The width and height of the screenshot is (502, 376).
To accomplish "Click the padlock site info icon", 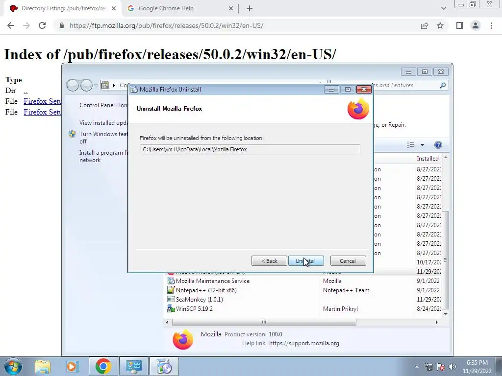I will [x=62, y=25].
